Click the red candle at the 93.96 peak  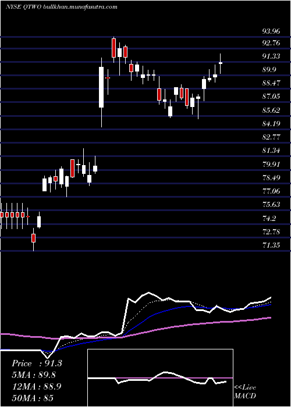113,48
